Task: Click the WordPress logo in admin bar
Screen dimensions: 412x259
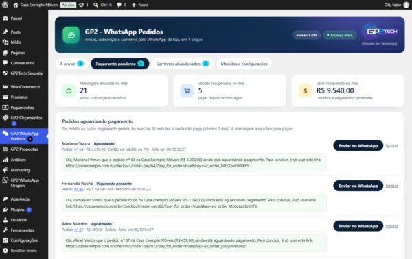Action: pyautogui.click(x=5, y=5)
